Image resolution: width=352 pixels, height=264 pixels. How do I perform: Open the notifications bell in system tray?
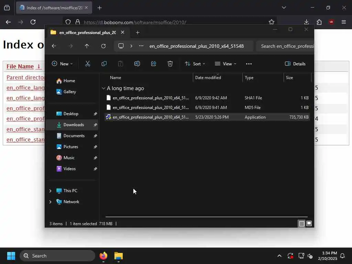point(343,256)
